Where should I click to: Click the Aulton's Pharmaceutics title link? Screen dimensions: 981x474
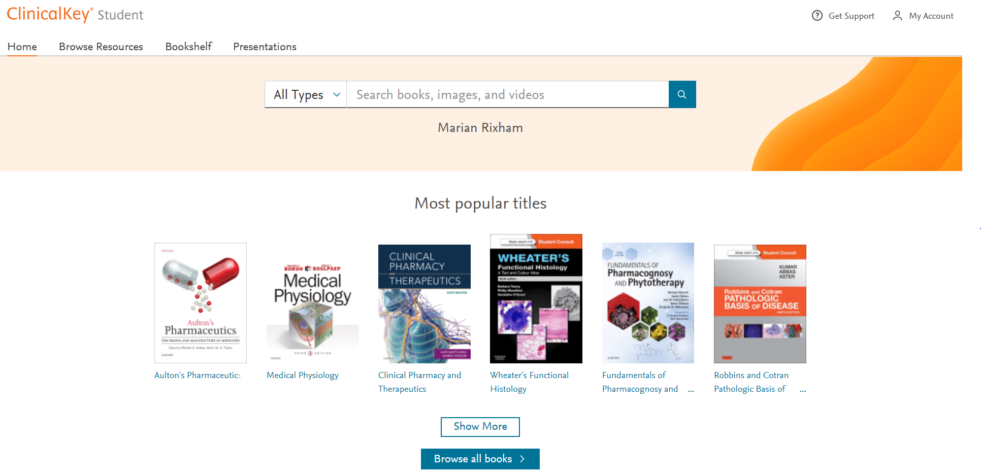point(197,375)
